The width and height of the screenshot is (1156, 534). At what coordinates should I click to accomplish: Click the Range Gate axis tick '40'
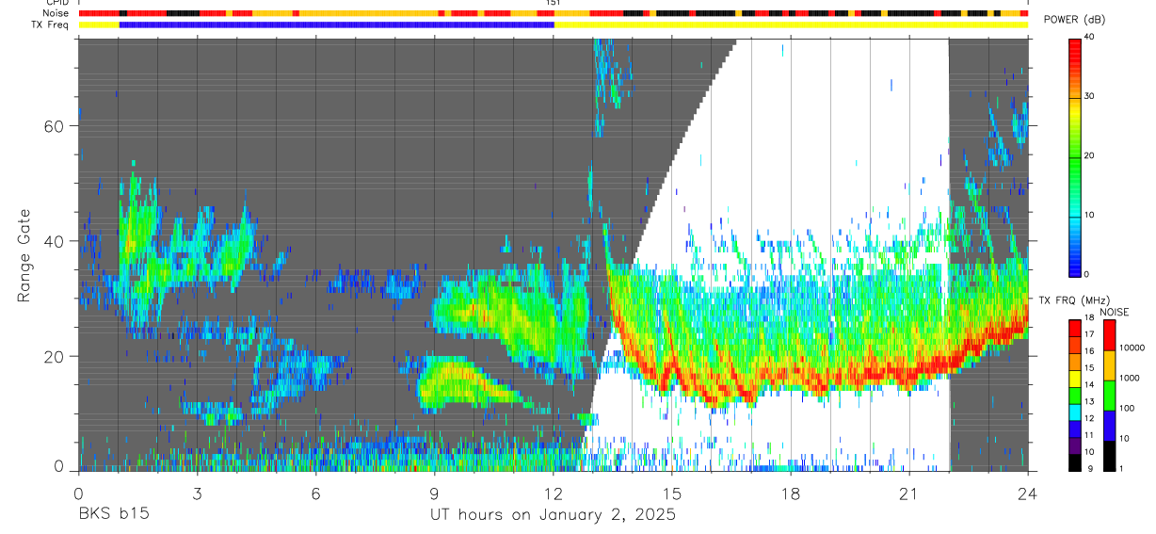[56, 241]
